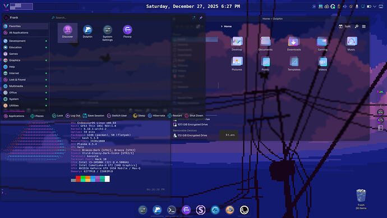Open the Music folder in Dolphin
Viewport: 387px width, 218px height.
point(351,44)
